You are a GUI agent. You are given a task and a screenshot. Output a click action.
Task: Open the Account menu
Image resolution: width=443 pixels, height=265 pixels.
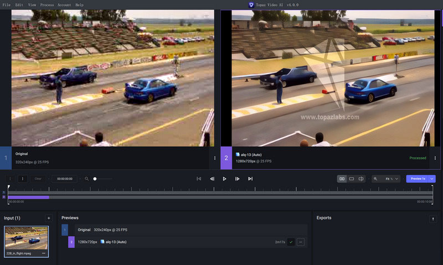pos(64,5)
